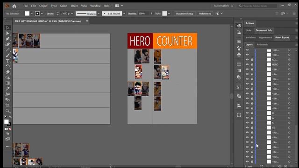Toggle visibility of the S layer item
Viewport: 299px width, 168px height.
tap(247, 123)
